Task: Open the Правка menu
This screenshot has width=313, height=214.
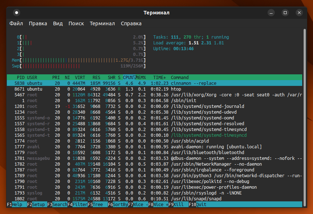Action: click(x=38, y=23)
